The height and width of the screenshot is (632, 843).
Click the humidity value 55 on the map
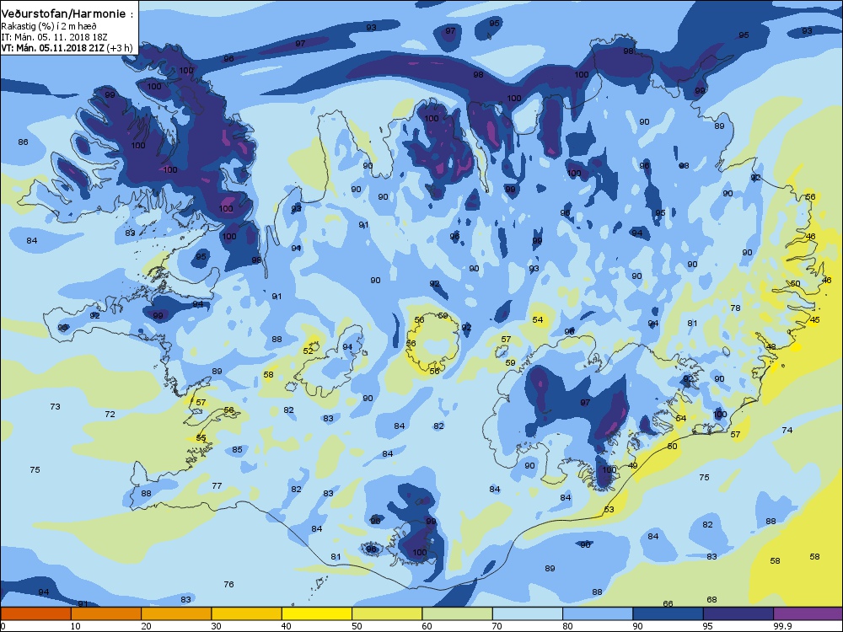201,437
